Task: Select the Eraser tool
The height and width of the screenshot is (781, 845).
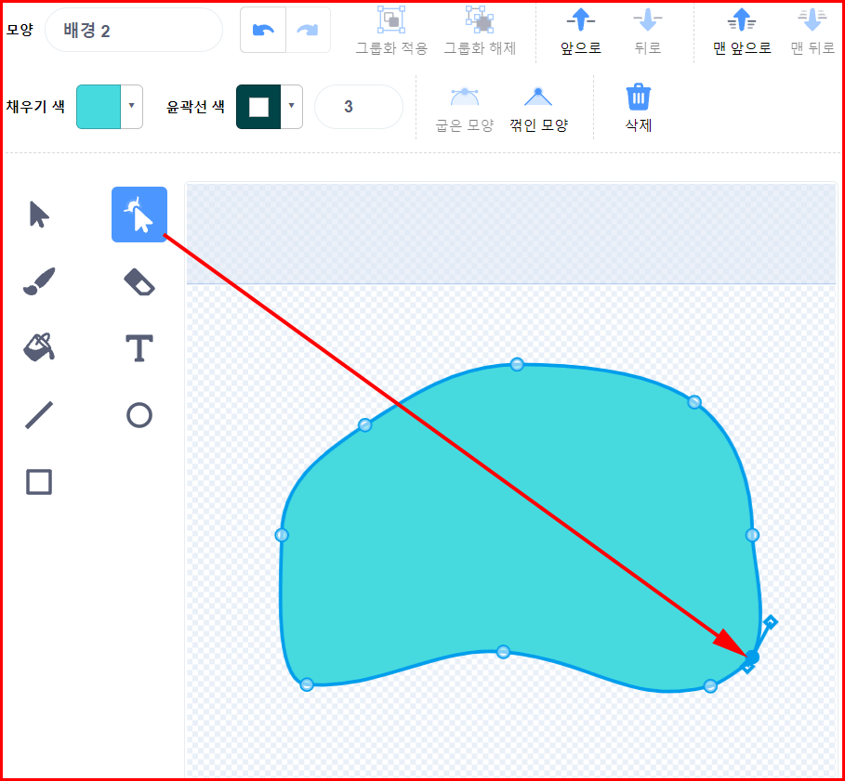Action: point(139,282)
